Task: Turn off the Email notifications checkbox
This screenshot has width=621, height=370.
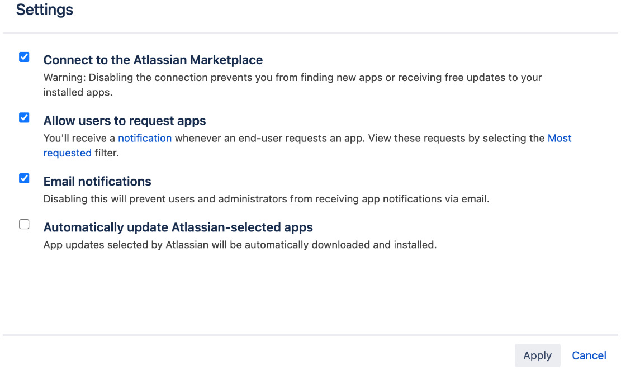Action: pyautogui.click(x=24, y=179)
